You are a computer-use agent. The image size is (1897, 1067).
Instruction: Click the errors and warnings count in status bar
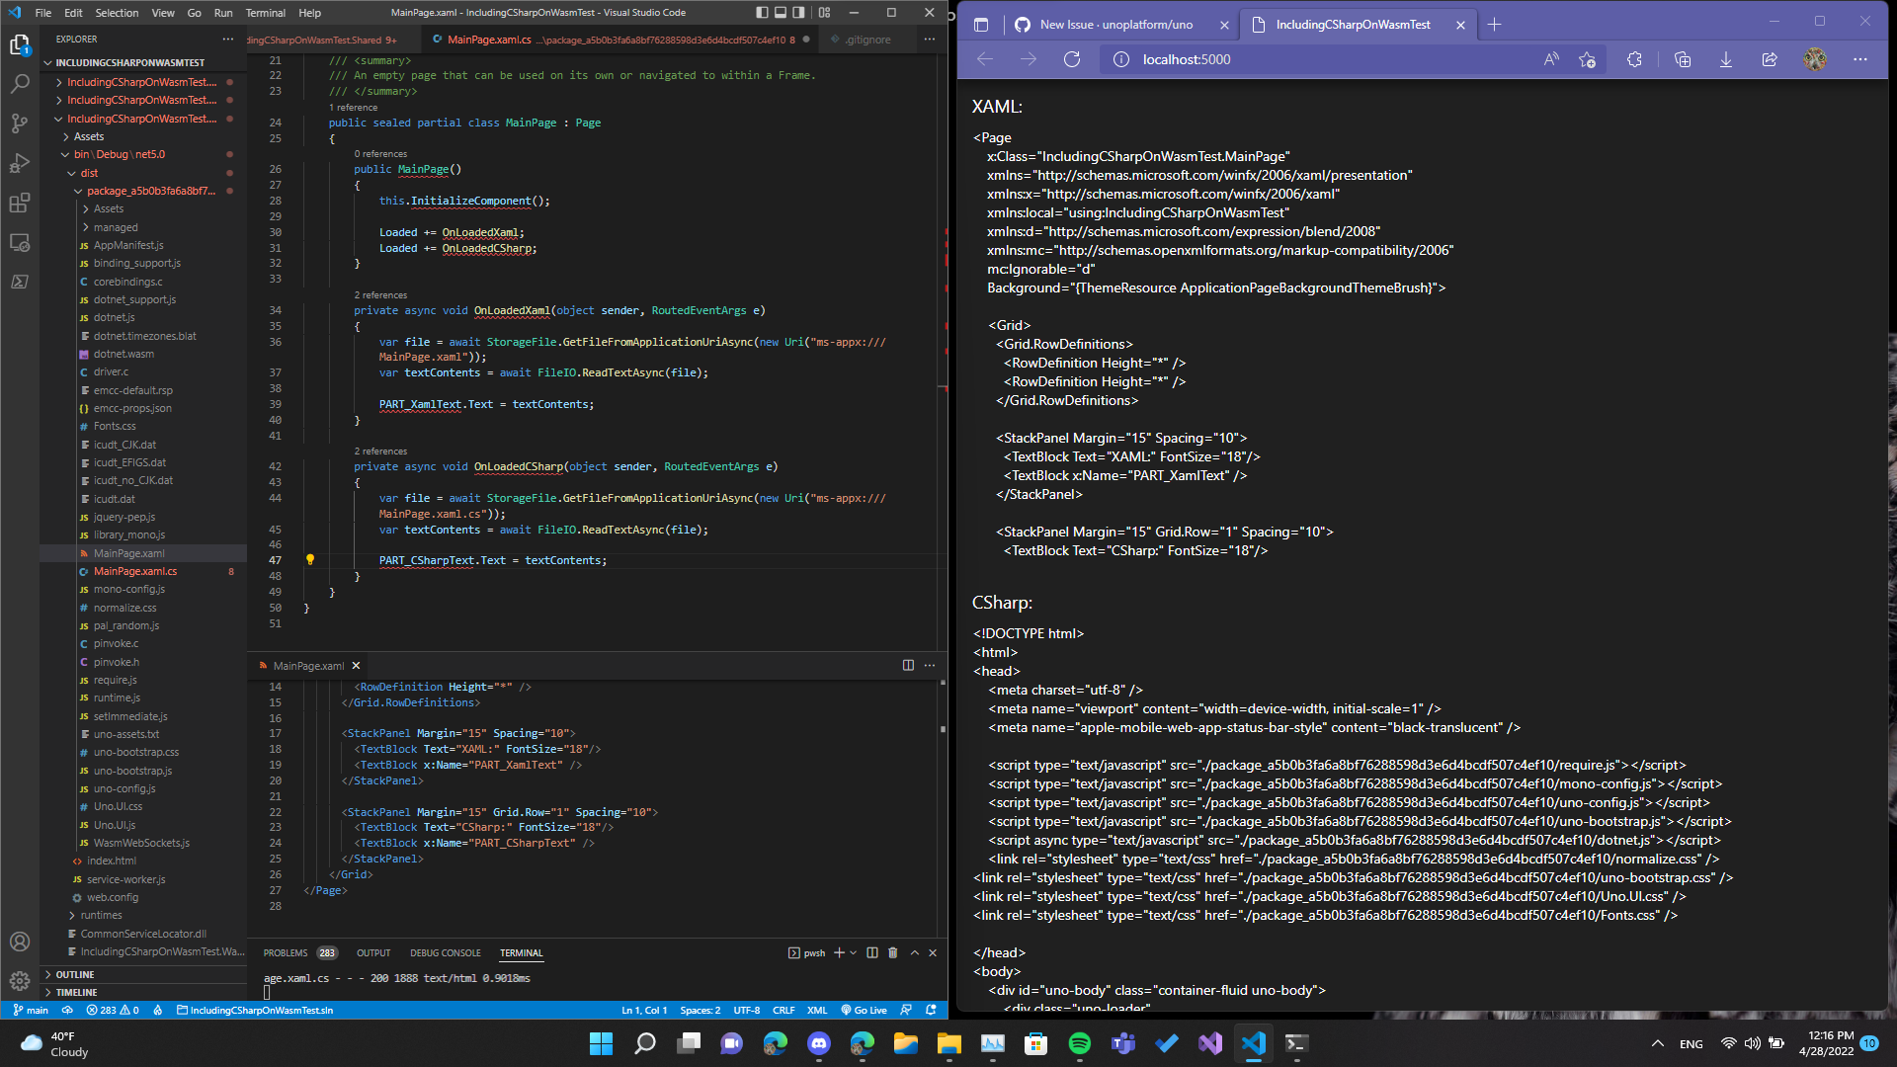point(113,1010)
